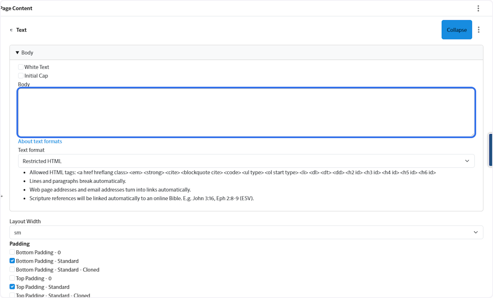Click the Body field label above textarea
The image size is (493, 298).
[24, 84]
